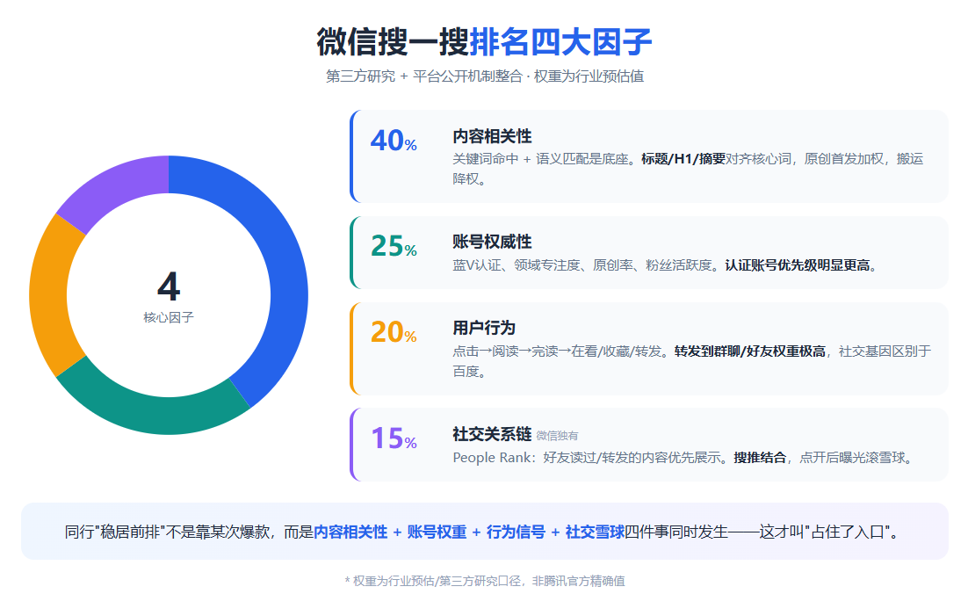This screenshot has height=594, width=968.
Task: Click the center number 4 in donut
Action: point(169,286)
